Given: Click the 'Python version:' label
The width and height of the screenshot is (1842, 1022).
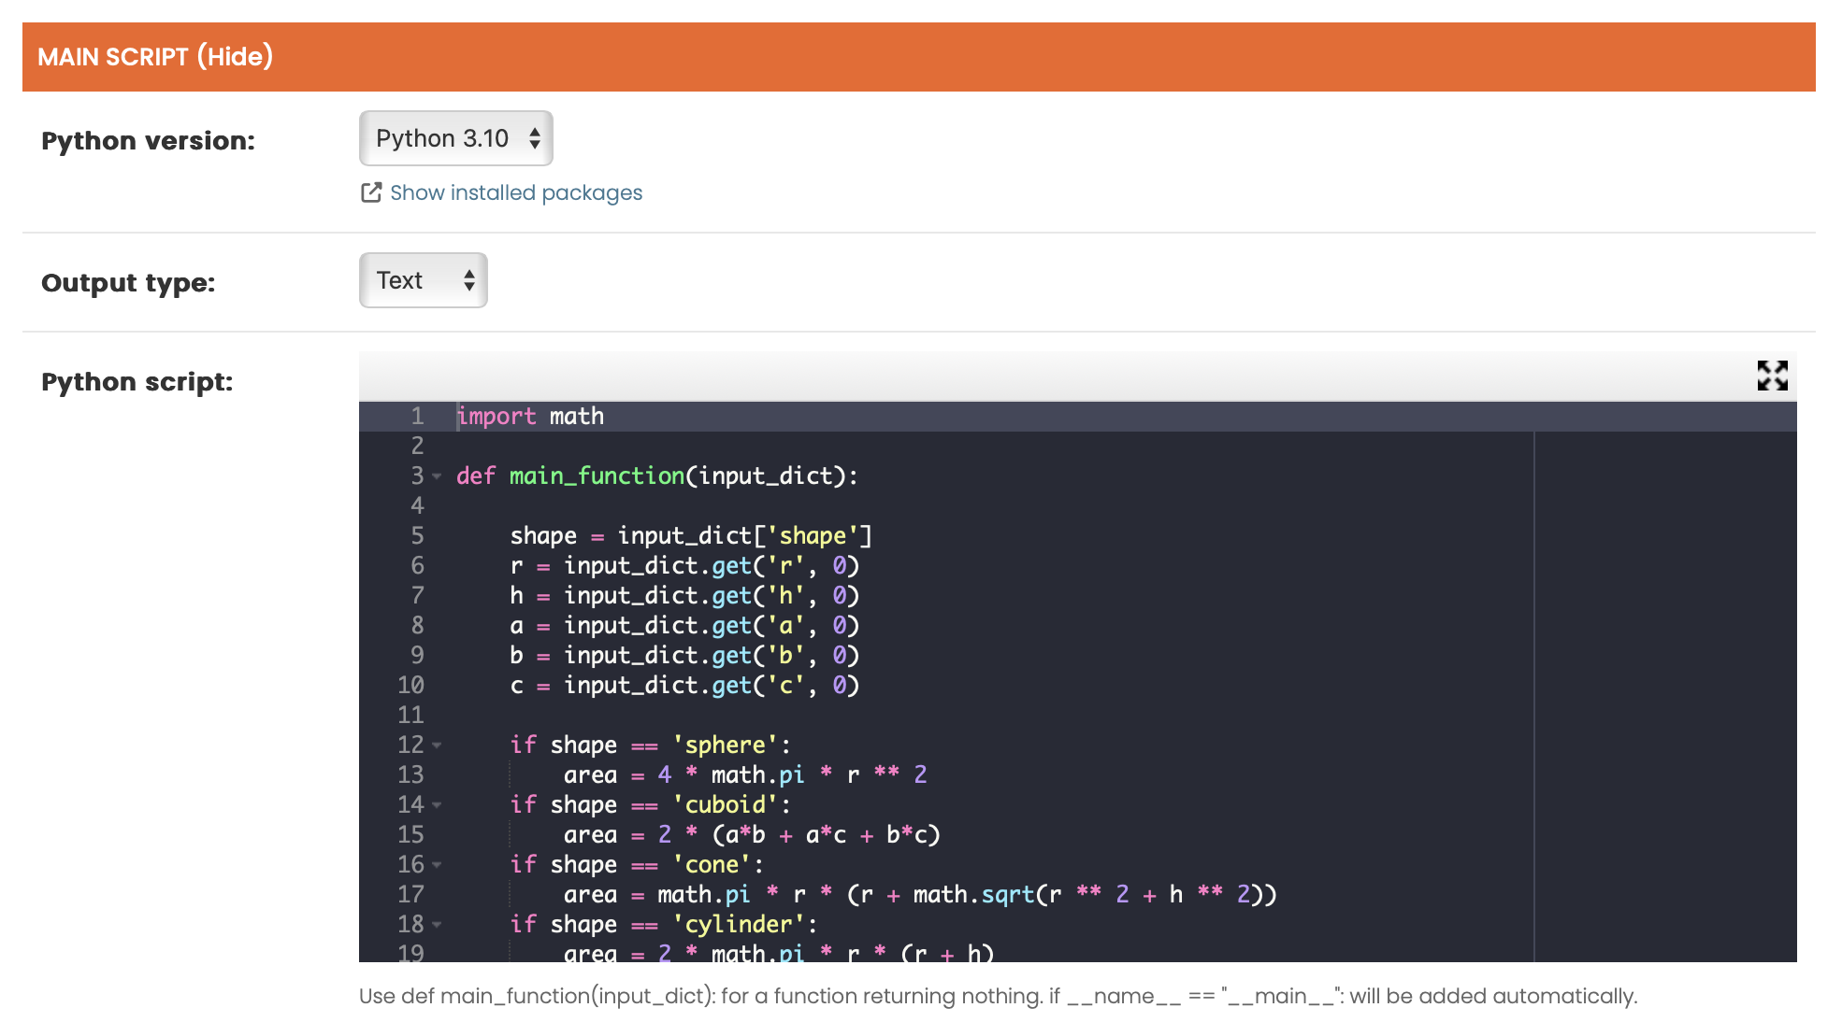Looking at the screenshot, I should (x=149, y=141).
